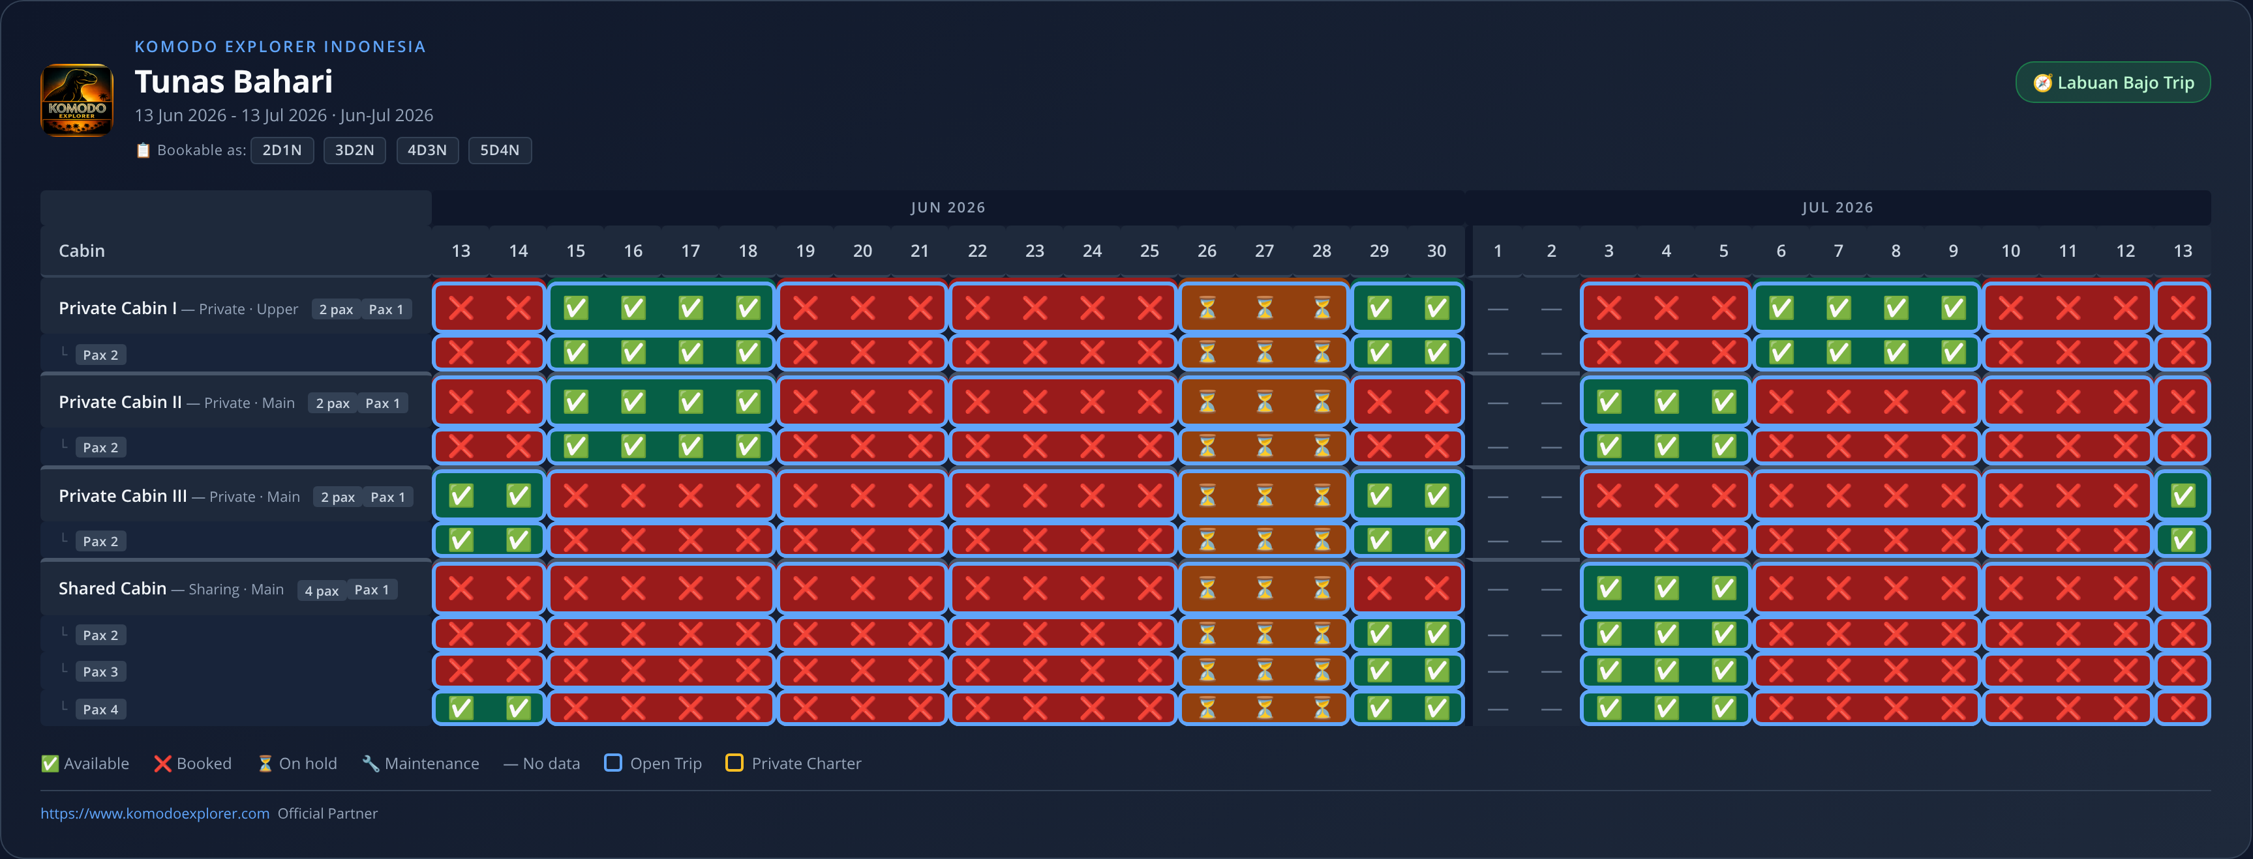Click the Private Cabin III row label

tap(123, 495)
